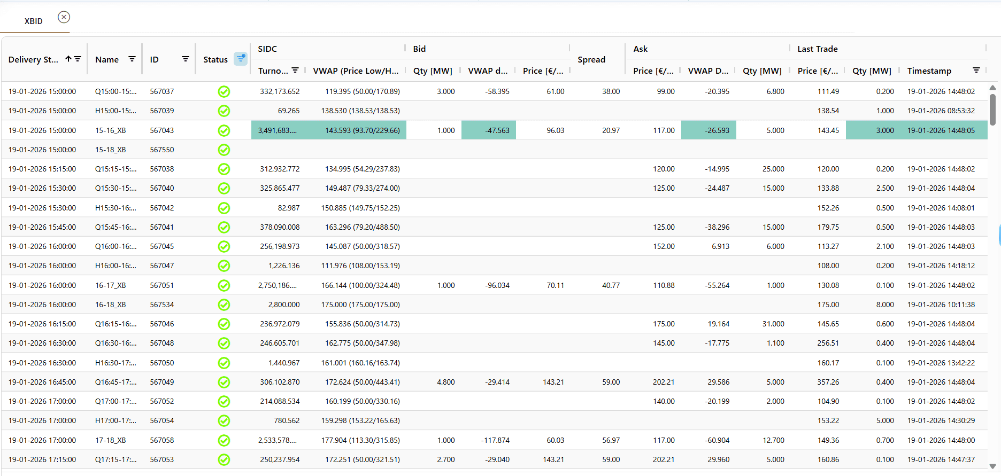The image size is (1001, 476).
Task: Click highlighted turnover cell 3,491,683
Action: (278, 130)
